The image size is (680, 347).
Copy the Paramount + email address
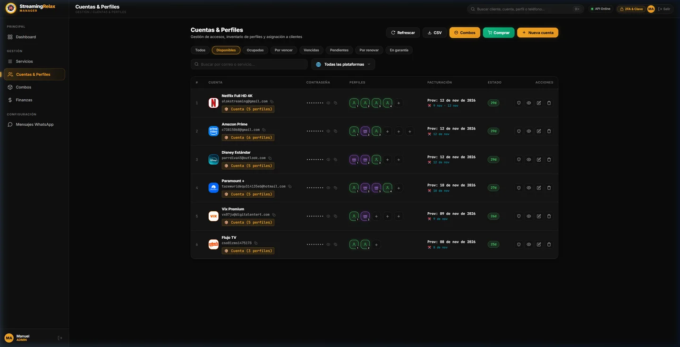point(289,187)
